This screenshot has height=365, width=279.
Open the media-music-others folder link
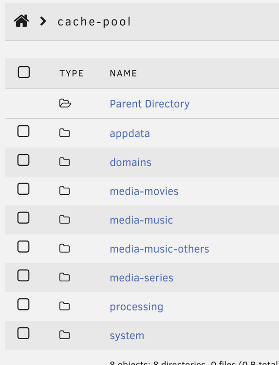point(159,249)
